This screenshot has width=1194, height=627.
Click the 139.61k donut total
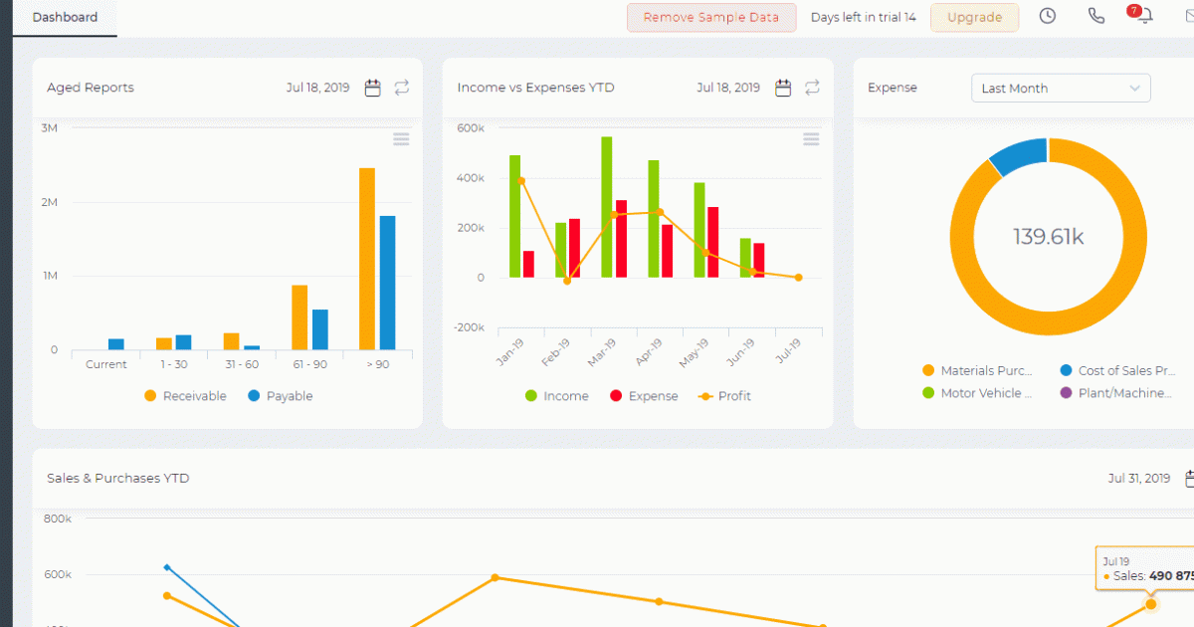click(x=1048, y=237)
